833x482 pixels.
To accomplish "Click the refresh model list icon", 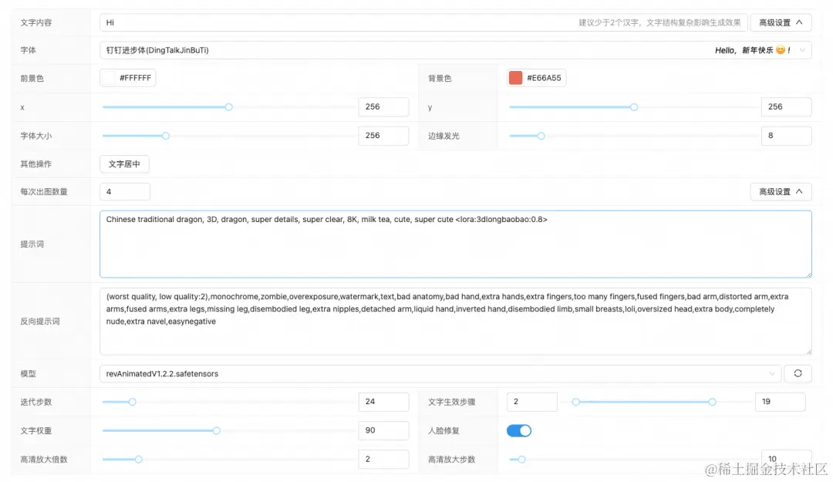I will point(798,373).
